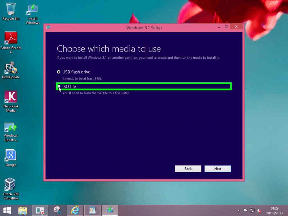Click the Next button
This screenshot has height=216, width=288.
(217, 168)
